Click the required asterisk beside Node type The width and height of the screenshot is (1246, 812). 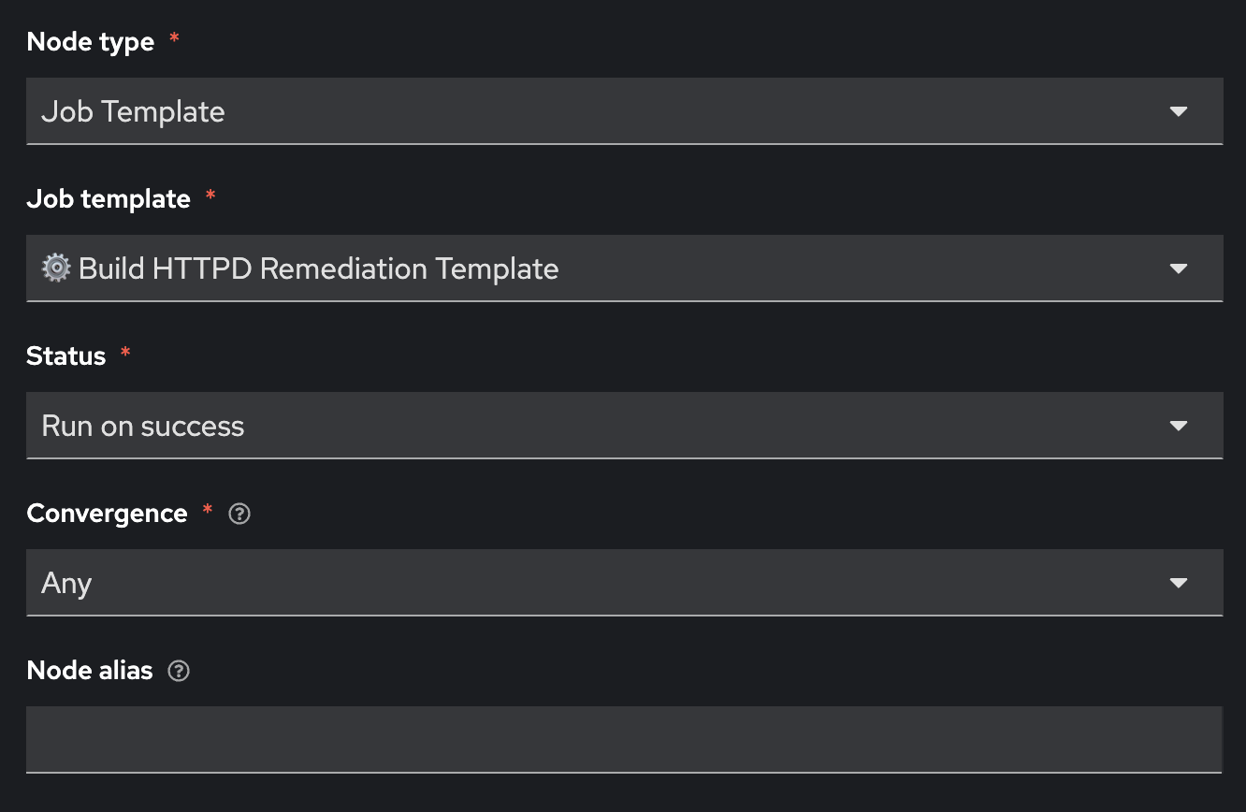coord(174,39)
